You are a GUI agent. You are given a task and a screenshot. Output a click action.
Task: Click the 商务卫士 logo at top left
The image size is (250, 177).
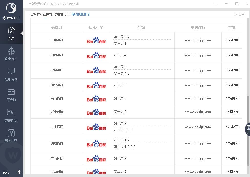tap(11, 8)
